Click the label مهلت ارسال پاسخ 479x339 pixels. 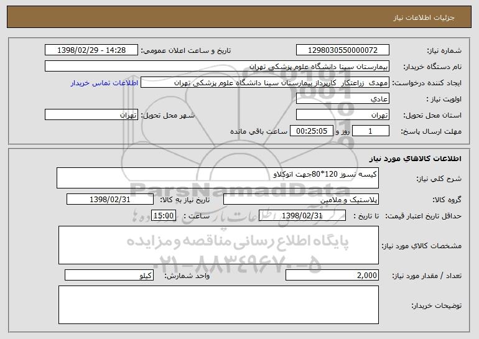[x=431, y=132]
